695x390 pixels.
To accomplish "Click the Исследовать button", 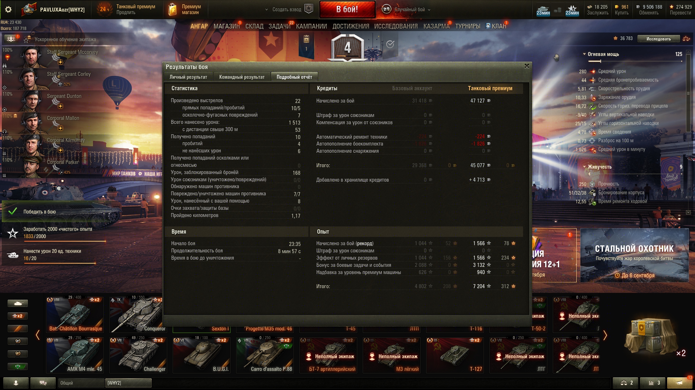I will (658, 39).
